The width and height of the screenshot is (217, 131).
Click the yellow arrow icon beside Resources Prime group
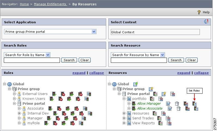click(x=151, y=89)
